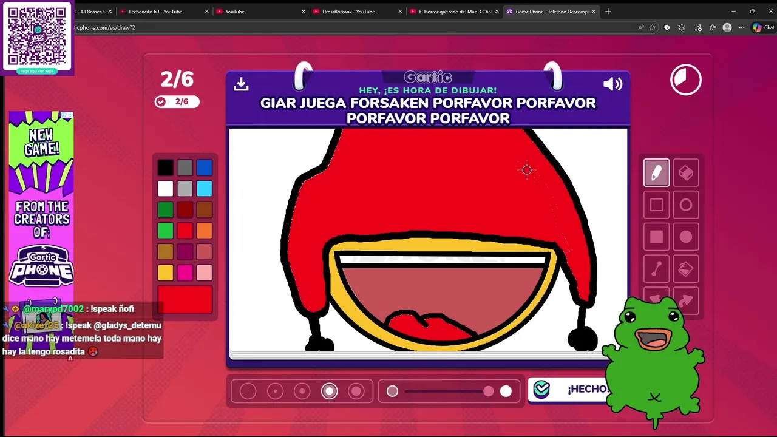Open the browser extensions puzzle icon
The width and height of the screenshot is (777, 437).
tap(682, 27)
